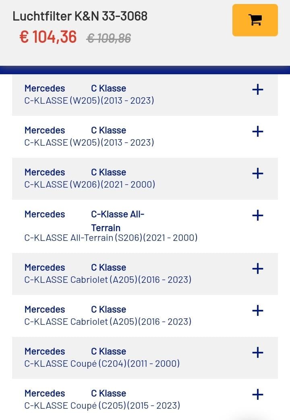Select the C-Klasse All-Terrain model heading
Image resolution: width=290 pixels, height=420 pixels.
pos(117,221)
